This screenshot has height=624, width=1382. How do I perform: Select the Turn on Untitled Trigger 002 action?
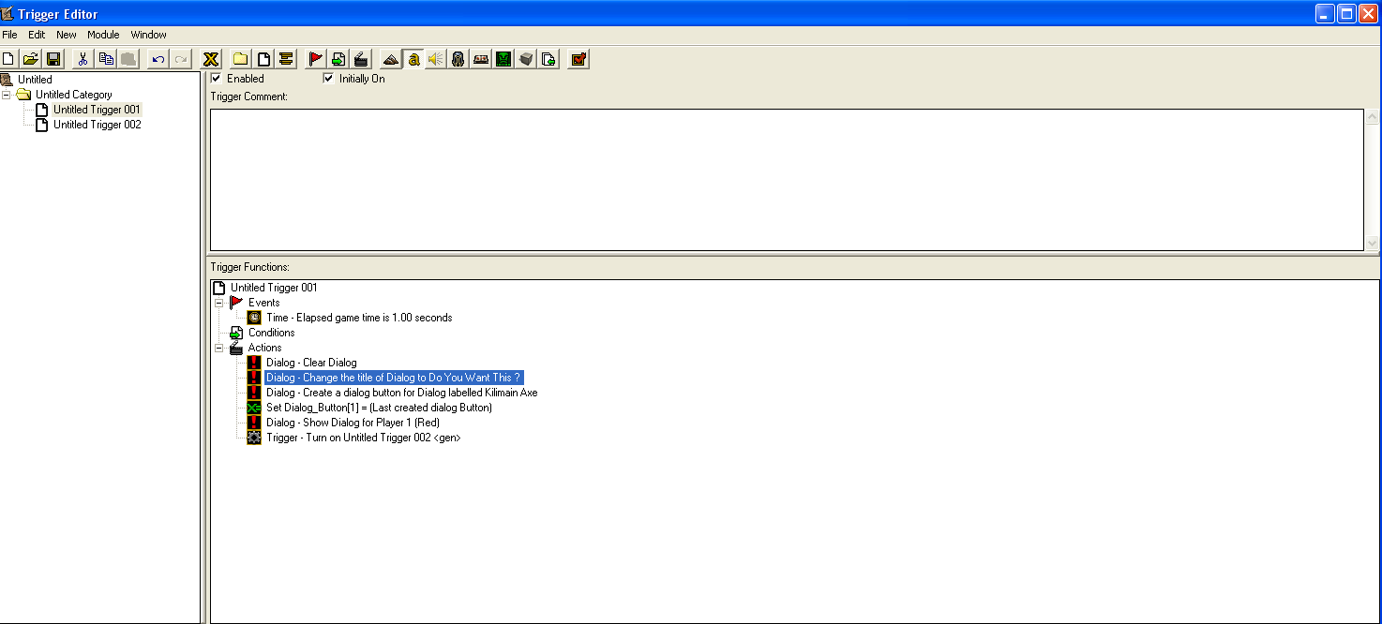(363, 438)
